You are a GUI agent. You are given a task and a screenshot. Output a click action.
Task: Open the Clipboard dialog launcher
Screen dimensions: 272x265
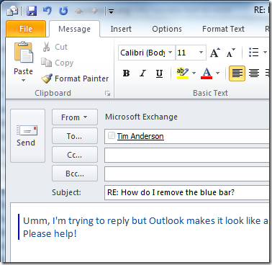[x=108, y=94]
